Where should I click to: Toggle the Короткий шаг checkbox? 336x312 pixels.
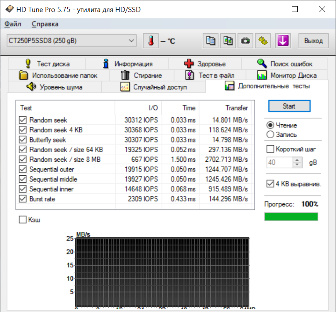(x=270, y=149)
